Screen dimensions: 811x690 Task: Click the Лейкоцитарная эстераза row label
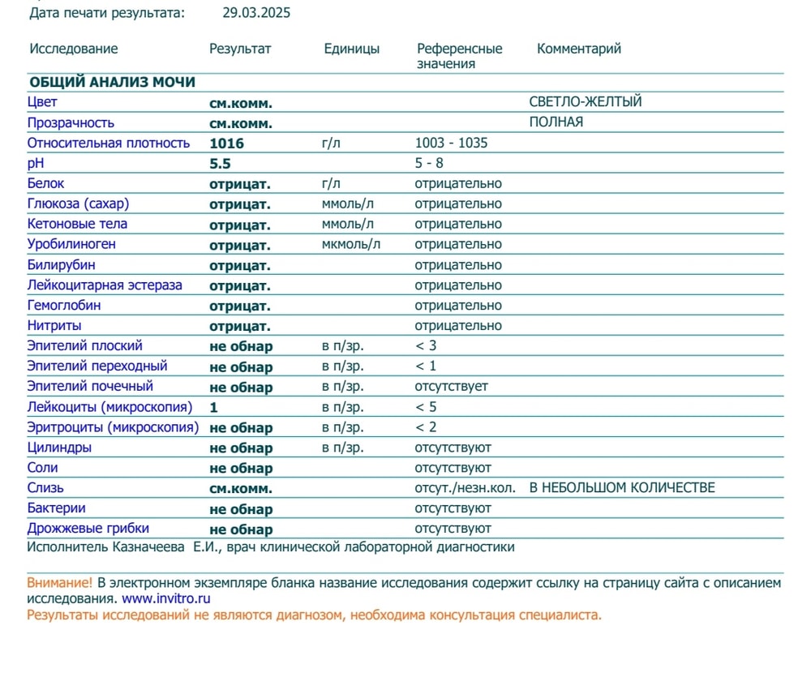point(105,285)
